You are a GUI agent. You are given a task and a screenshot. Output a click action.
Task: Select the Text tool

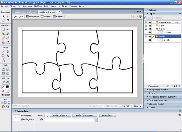8,56
